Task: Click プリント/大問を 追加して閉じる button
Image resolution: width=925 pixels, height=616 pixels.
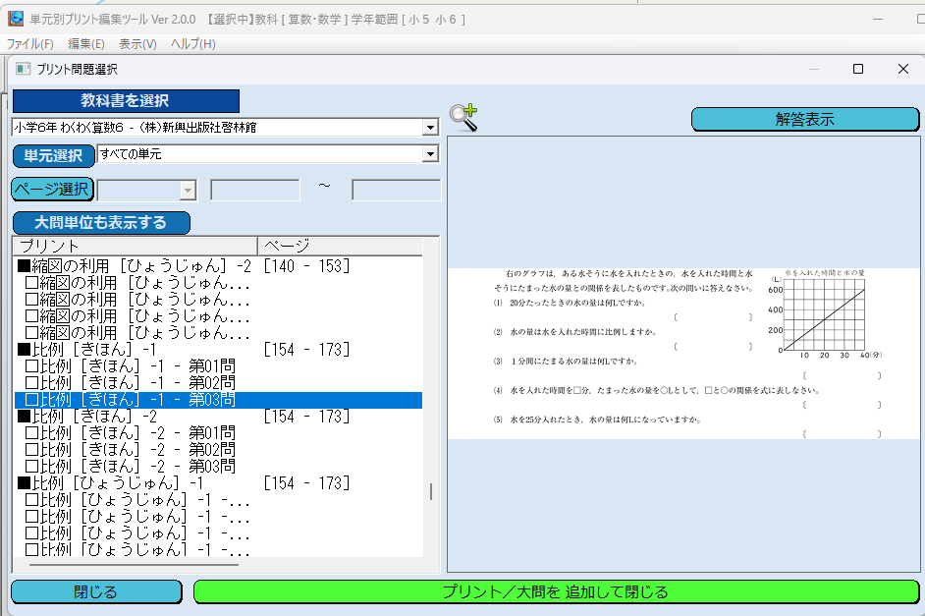Action: (x=555, y=591)
